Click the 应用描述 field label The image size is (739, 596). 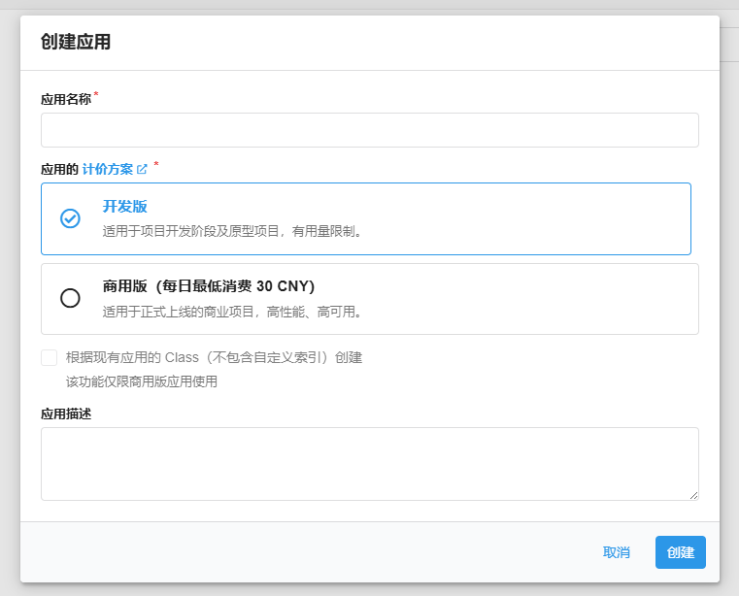click(x=66, y=414)
